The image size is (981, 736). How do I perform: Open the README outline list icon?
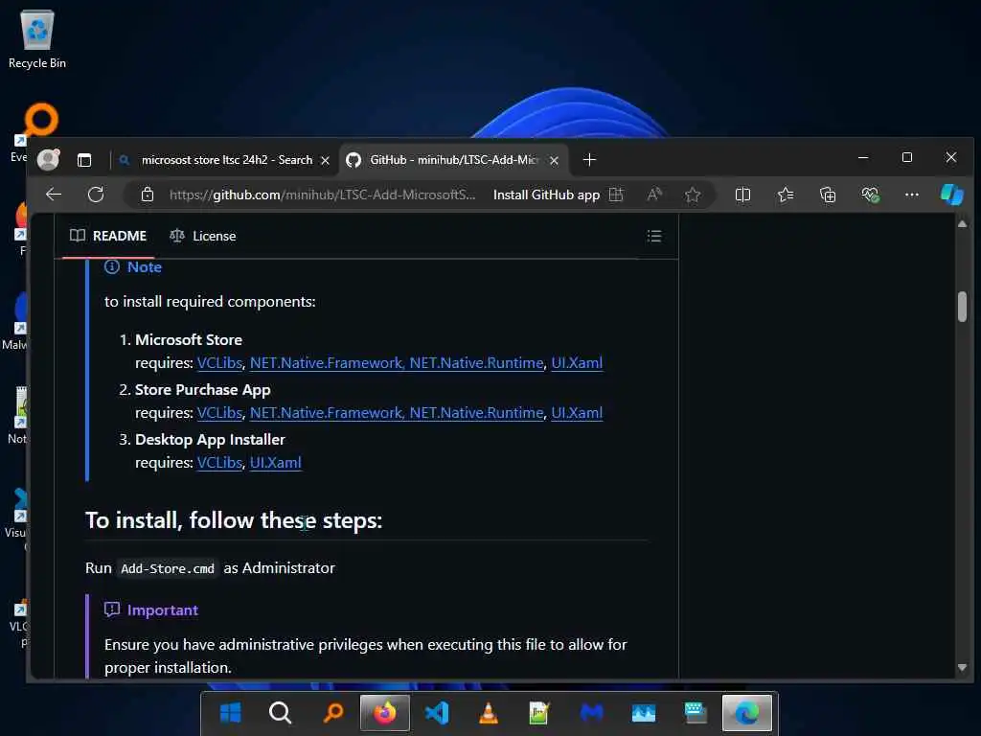[x=654, y=236]
